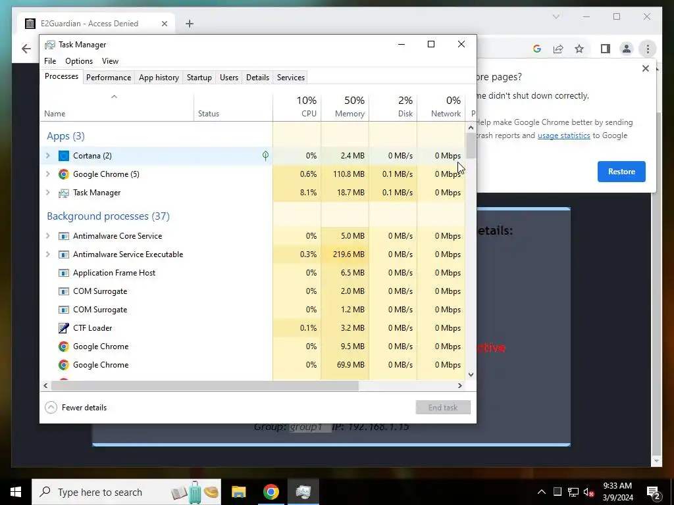The image size is (674, 505).
Task: Expand the Task Manager process group
Action: 48,193
